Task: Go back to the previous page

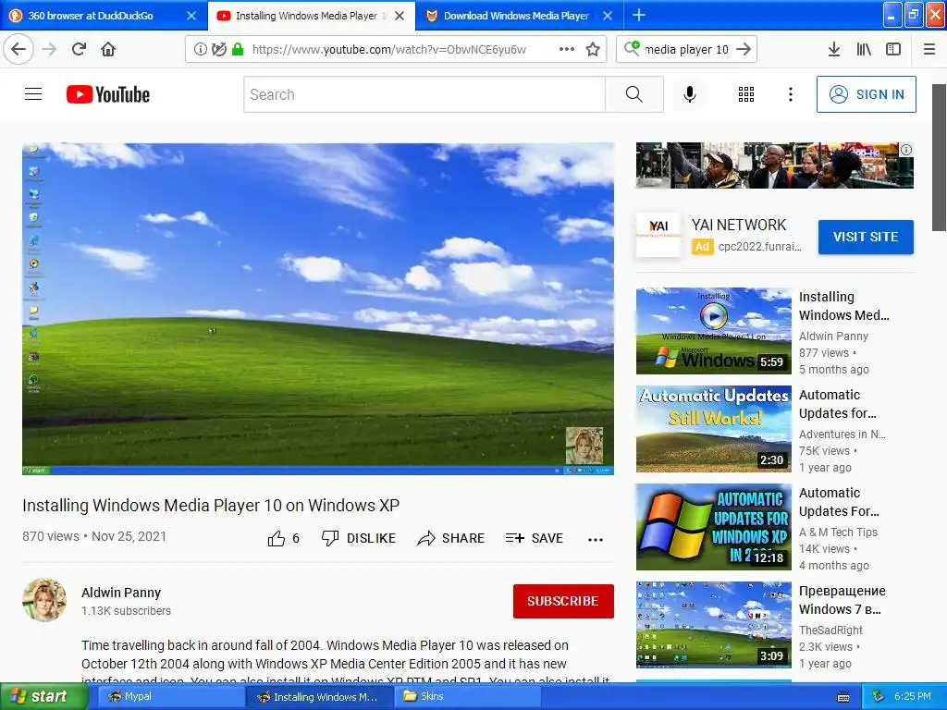Action: click(x=18, y=49)
